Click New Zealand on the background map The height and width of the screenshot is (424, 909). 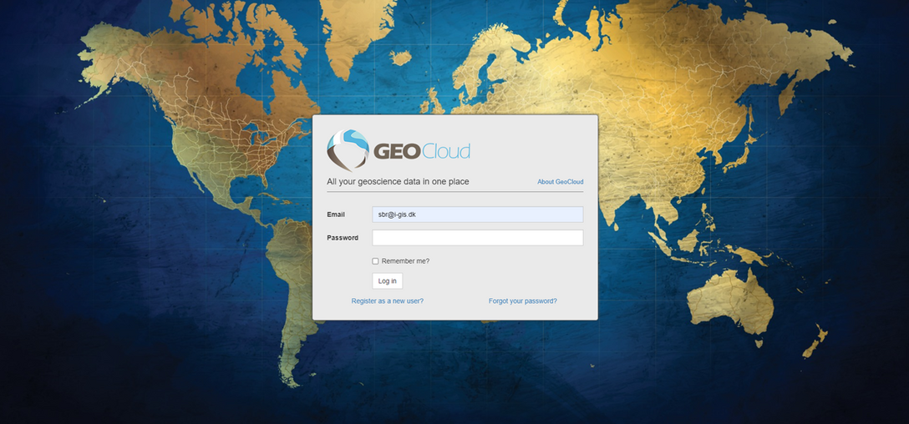pos(815,341)
